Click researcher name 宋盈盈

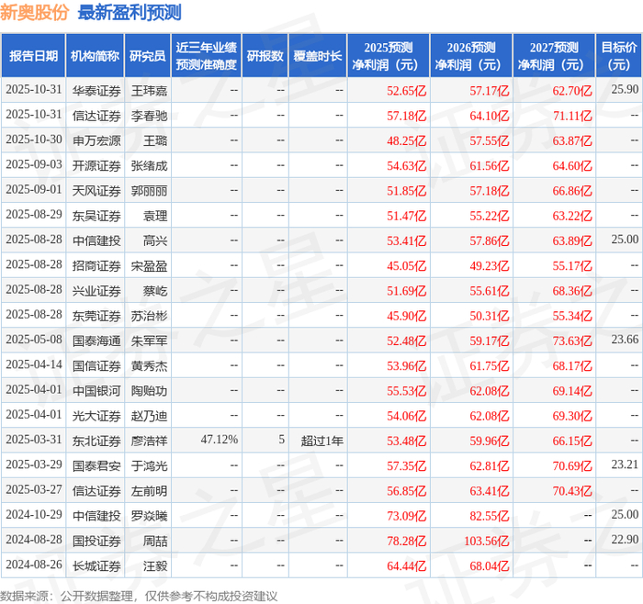149,266
